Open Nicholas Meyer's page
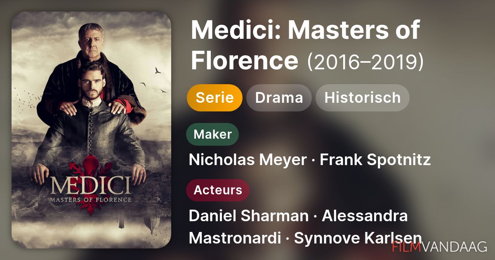 (x=247, y=160)
